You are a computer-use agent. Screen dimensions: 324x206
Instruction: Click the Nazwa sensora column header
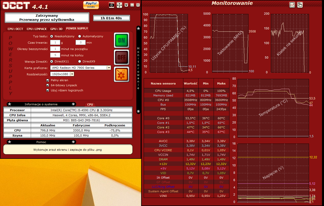pos(163,83)
